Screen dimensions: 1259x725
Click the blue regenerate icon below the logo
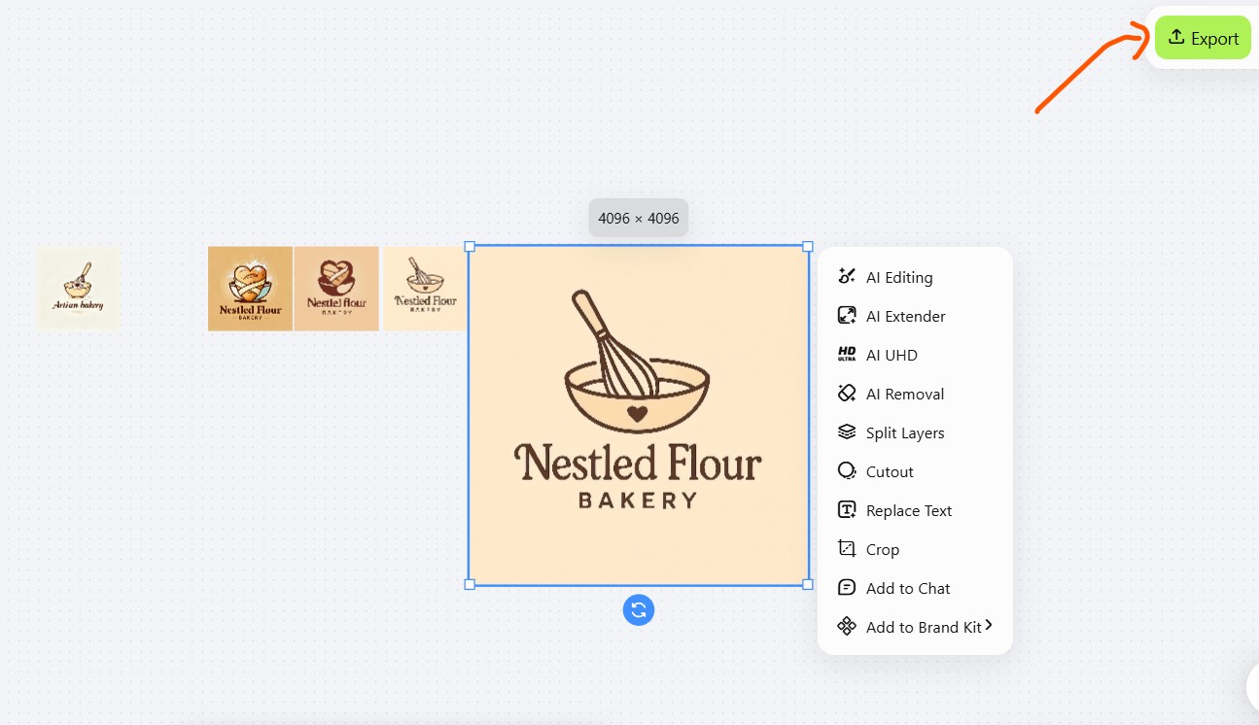[639, 610]
